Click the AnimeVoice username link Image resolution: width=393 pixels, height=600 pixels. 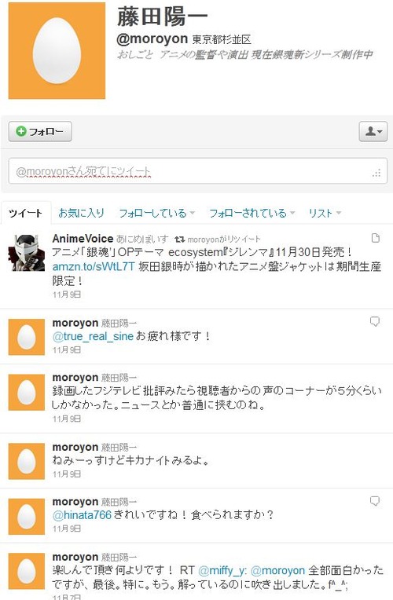point(83,239)
